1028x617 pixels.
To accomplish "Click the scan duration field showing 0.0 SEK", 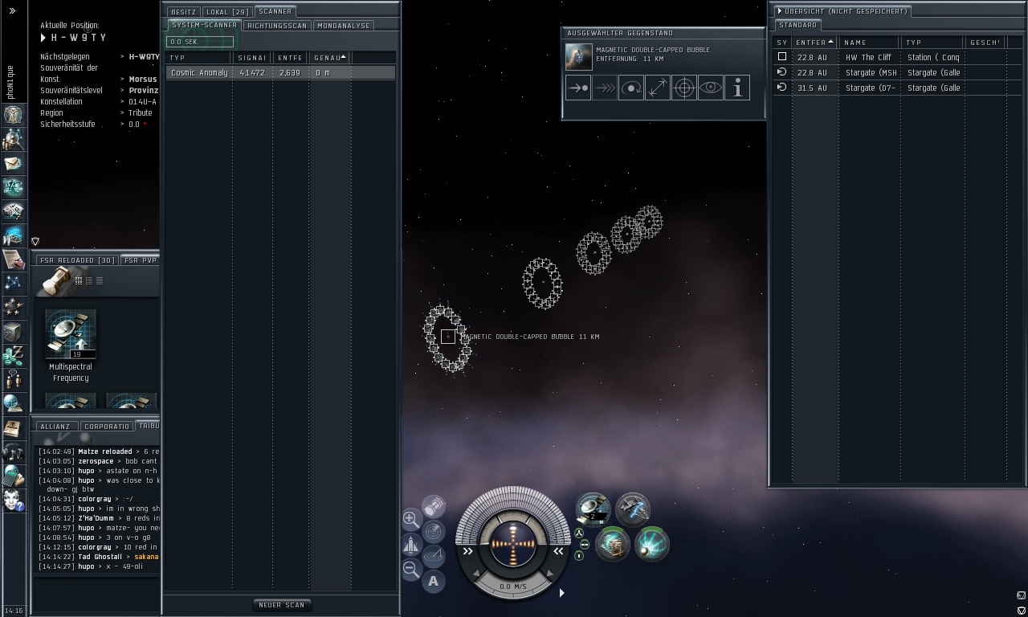I will click(x=200, y=42).
